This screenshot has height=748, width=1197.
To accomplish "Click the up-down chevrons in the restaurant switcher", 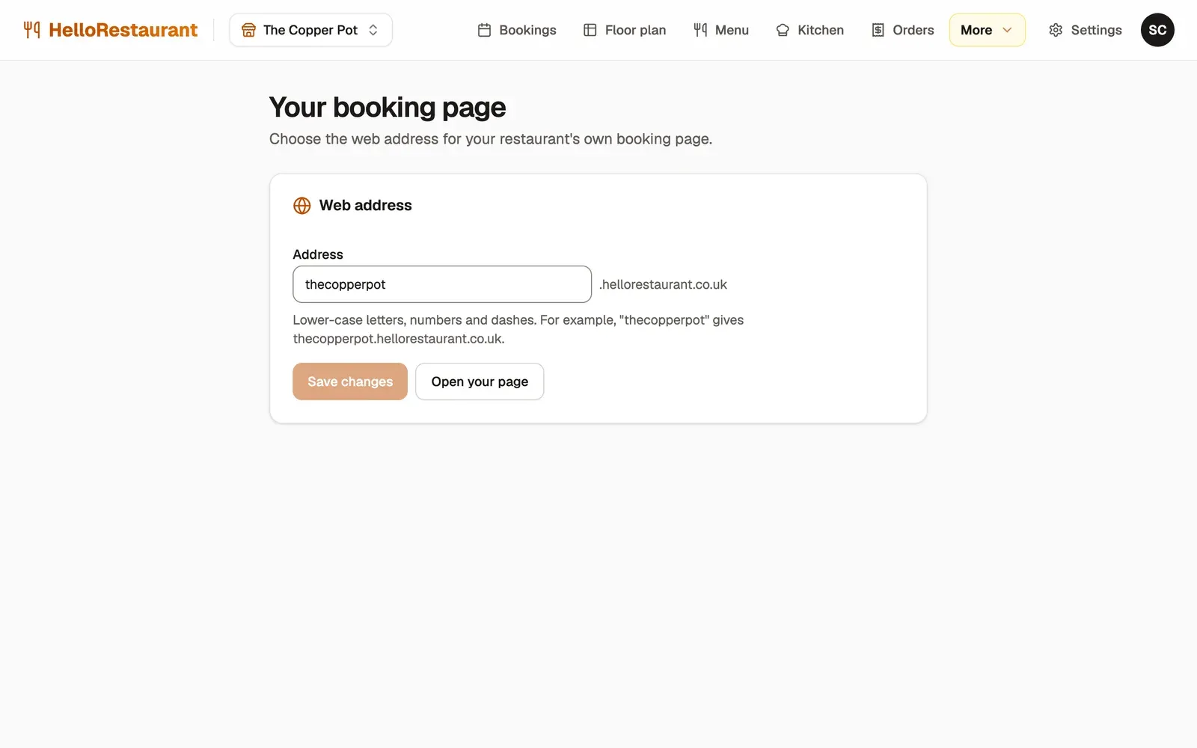I will click(x=373, y=30).
